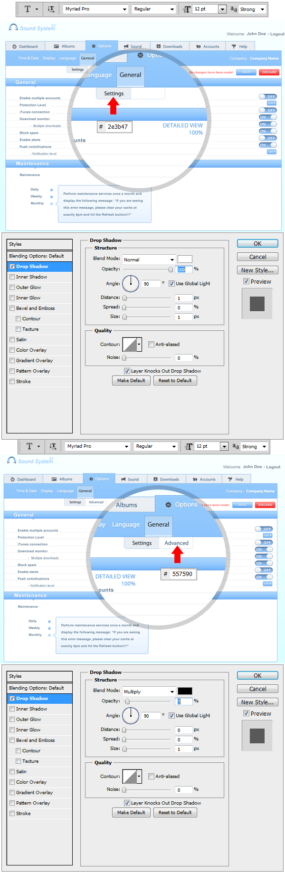The width and height of the screenshot is (285, 874).
Task: Expand the Myriad Pro font dropdown in the topmost bar
Action: [x=124, y=9]
